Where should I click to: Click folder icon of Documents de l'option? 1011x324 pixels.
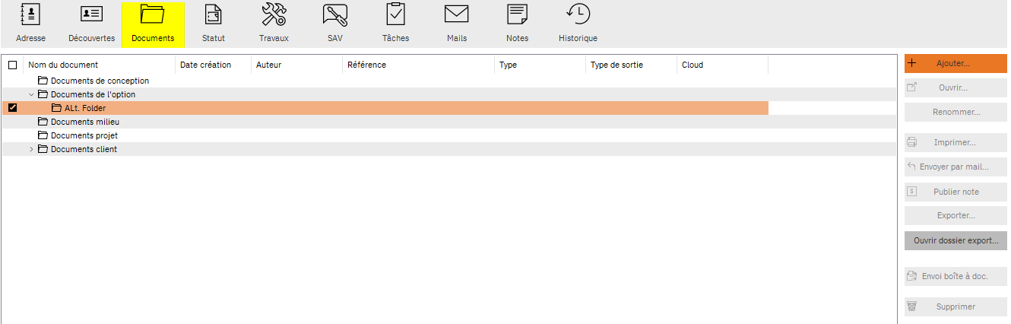point(43,94)
